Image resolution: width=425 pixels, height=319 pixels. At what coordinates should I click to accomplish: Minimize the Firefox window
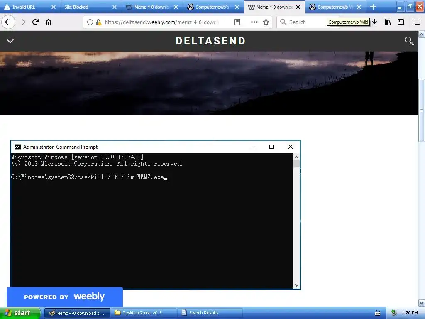[401, 7]
